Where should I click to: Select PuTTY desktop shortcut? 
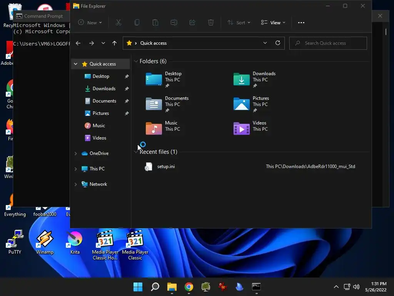pyautogui.click(x=15, y=242)
